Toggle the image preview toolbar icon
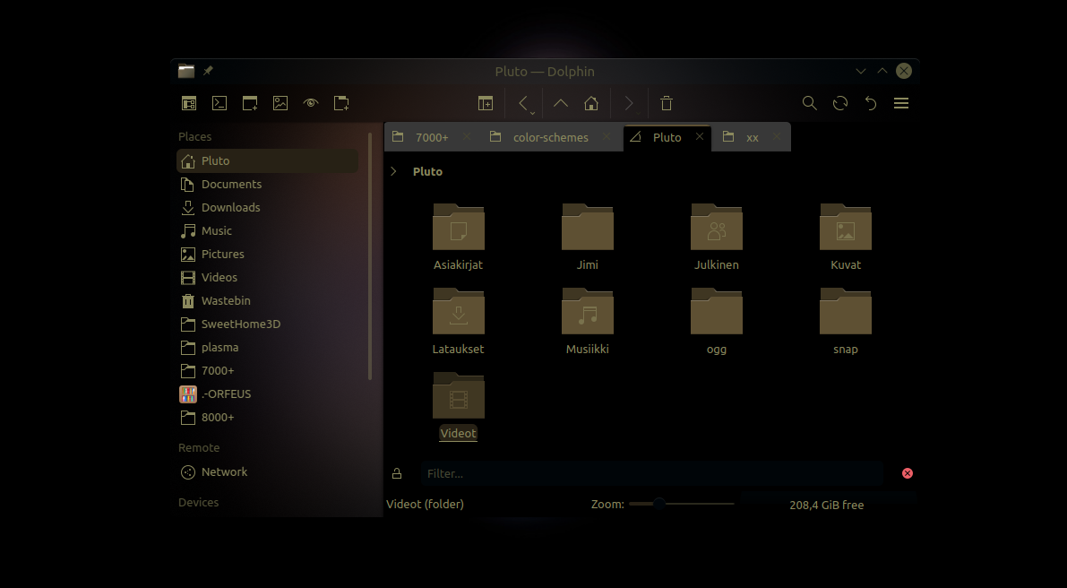The height and width of the screenshot is (588, 1067). (280, 103)
